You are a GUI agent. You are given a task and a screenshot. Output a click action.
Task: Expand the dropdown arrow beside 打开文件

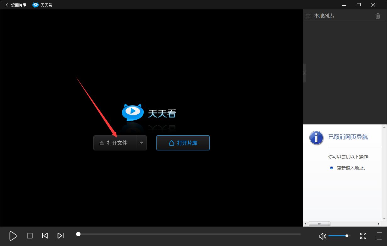click(x=141, y=143)
